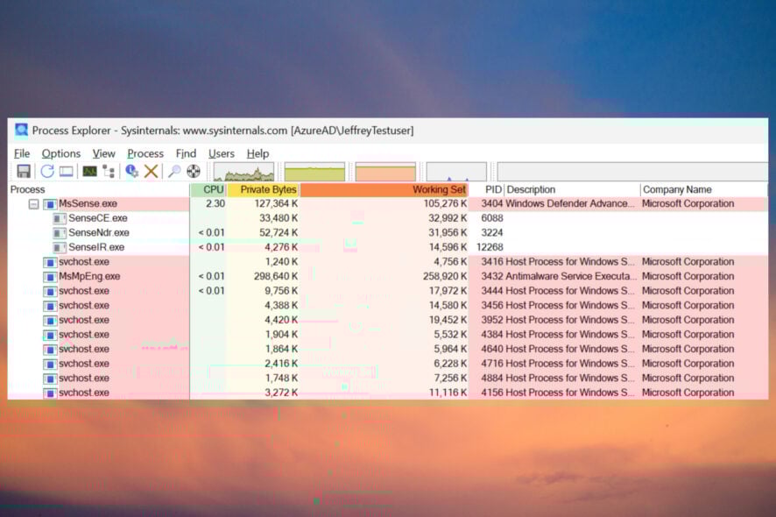Viewport: 776px width, 517px height.
Task: Save the process list snapshot
Action: [x=24, y=172]
